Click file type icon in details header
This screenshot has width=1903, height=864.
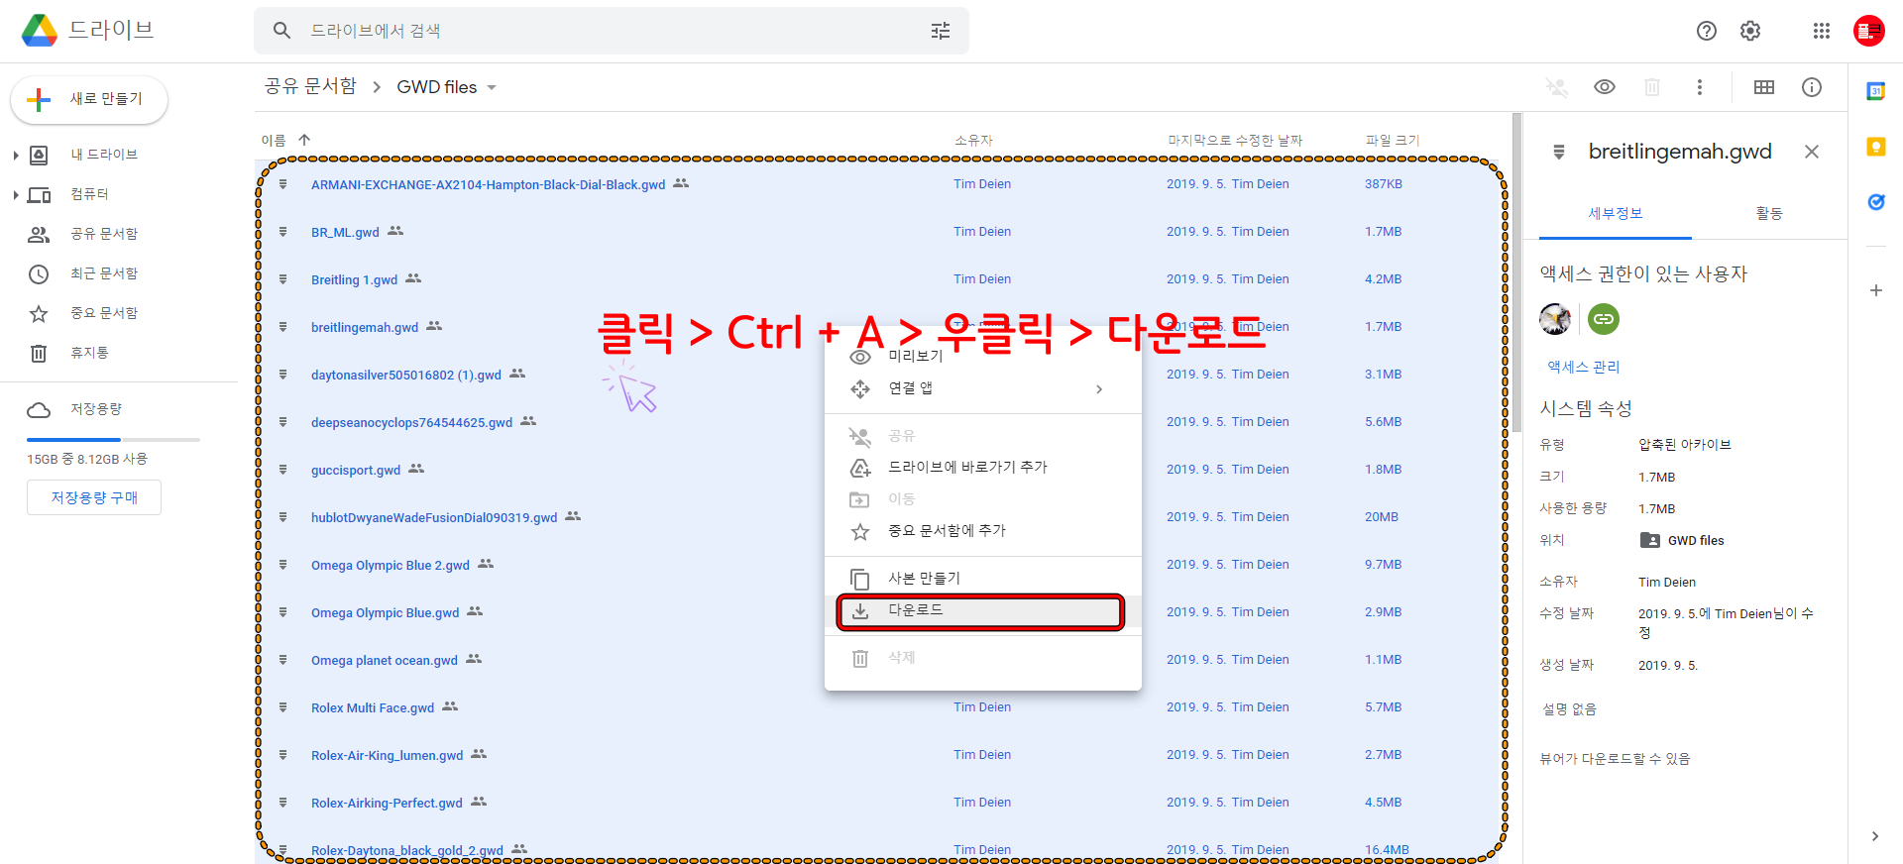1559,152
